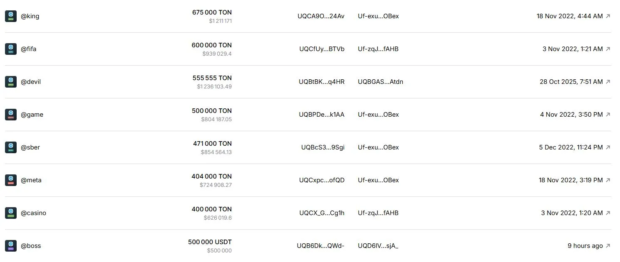Click the @king username avatar icon
620x262 pixels.
pos(10,16)
